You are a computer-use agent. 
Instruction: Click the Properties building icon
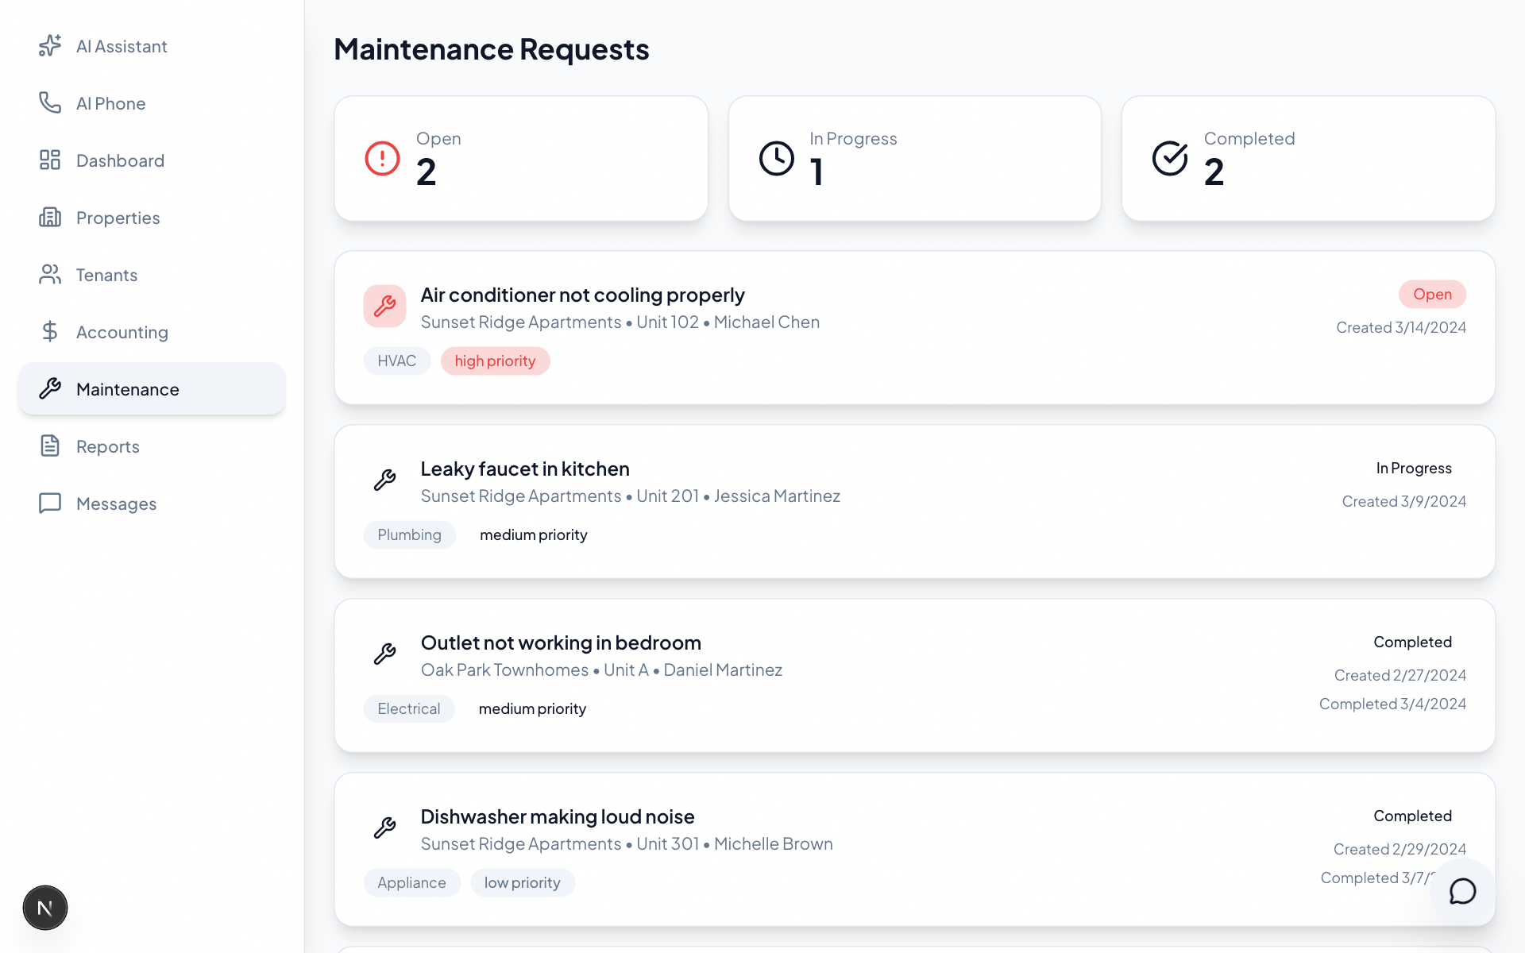pyautogui.click(x=50, y=218)
